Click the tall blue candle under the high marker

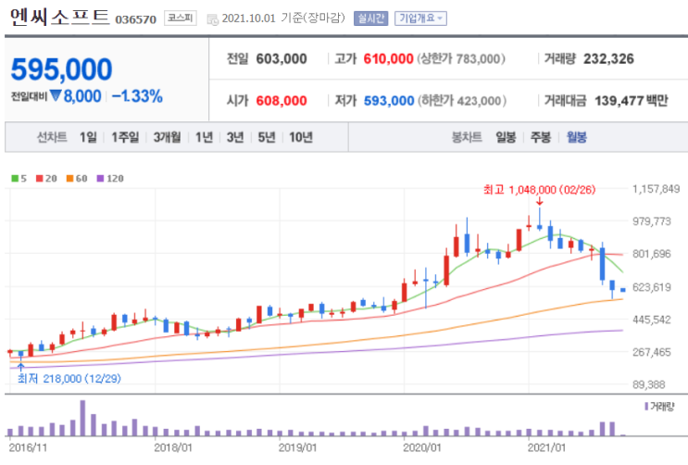(x=539, y=219)
